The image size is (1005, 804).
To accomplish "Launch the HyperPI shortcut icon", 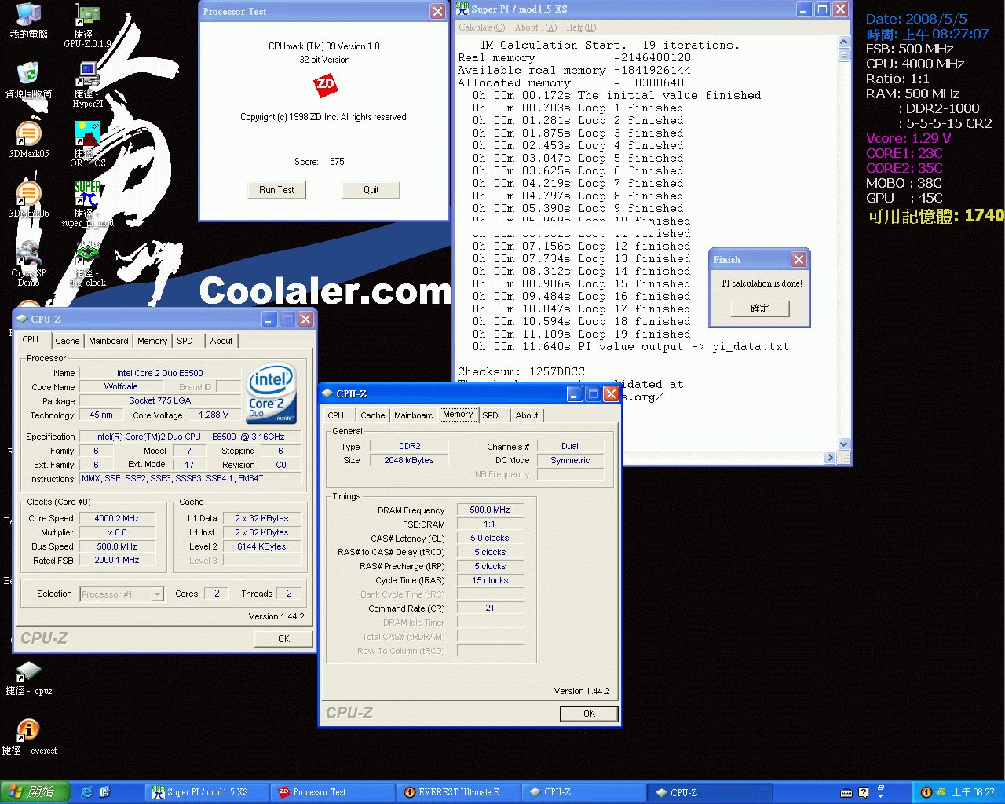I will coord(87,75).
